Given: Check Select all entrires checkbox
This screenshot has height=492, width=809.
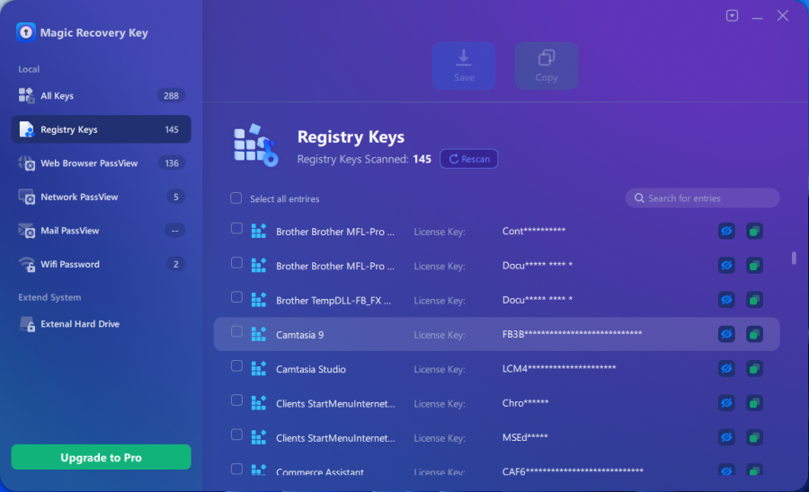Looking at the screenshot, I should [236, 198].
